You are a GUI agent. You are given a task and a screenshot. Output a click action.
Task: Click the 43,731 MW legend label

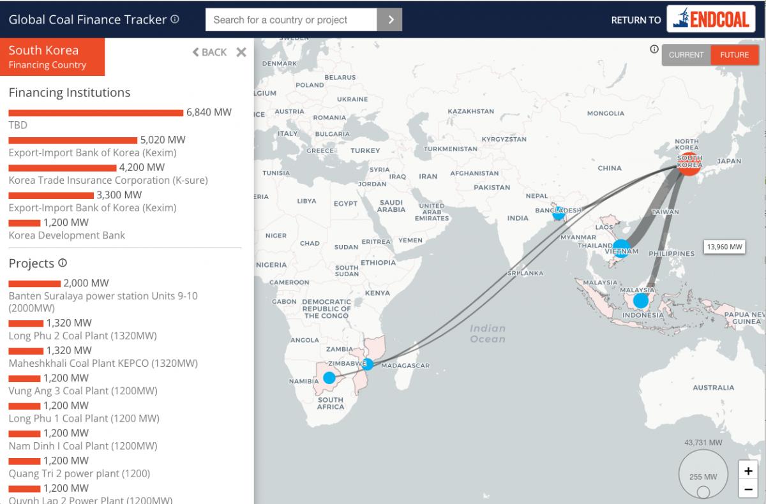pos(703,442)
